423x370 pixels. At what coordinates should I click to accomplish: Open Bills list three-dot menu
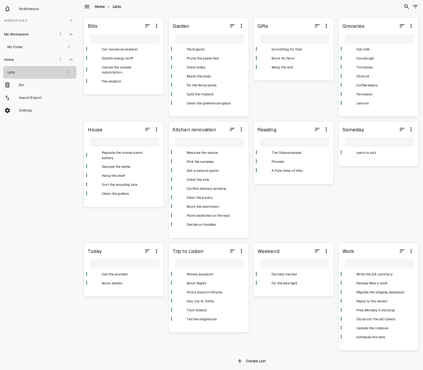point(157,26)
